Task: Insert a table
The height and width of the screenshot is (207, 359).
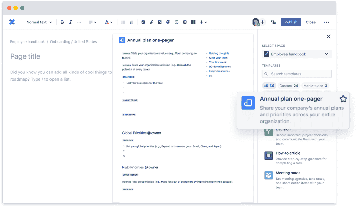Action: click(x=185, y=22)
